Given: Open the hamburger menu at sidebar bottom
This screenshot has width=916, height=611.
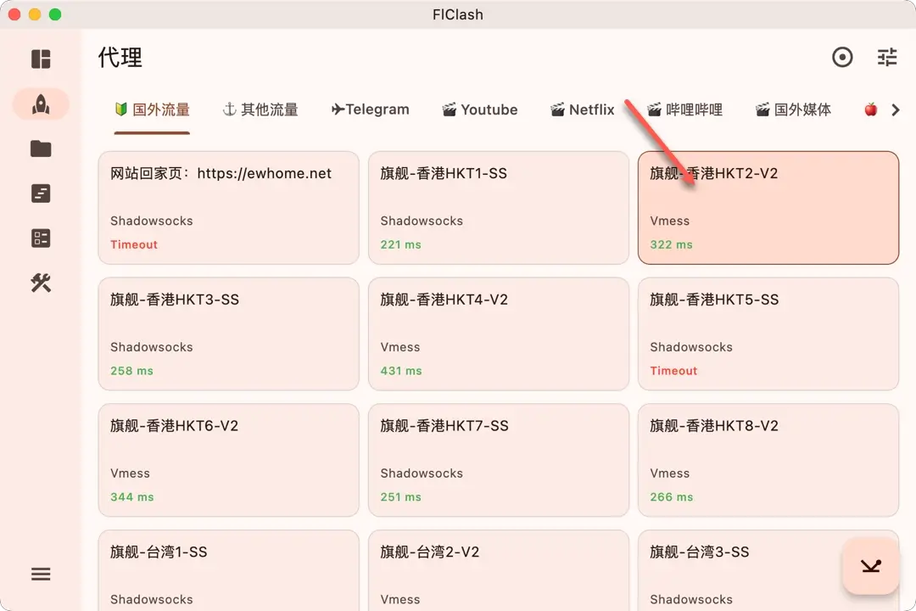Looking at the screenshot, I should 41,575.
